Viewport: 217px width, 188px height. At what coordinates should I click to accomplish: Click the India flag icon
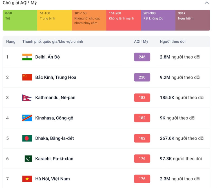tap(27, 57)
